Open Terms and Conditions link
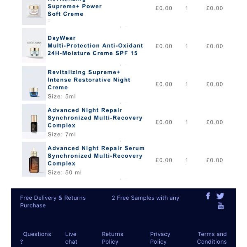 (212, 238)
